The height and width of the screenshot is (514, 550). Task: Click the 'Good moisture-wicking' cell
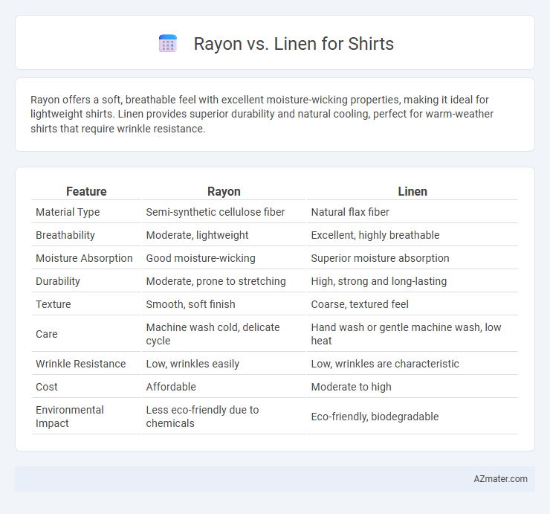coord(224,258)
